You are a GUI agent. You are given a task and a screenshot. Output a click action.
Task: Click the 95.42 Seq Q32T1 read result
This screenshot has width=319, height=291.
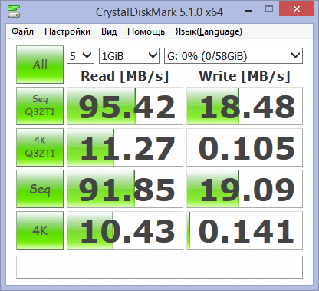(125, 106)
